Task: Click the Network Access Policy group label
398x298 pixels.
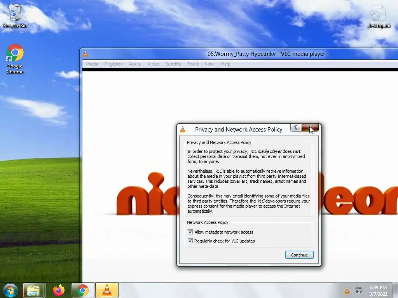Action: coord(208,222)
